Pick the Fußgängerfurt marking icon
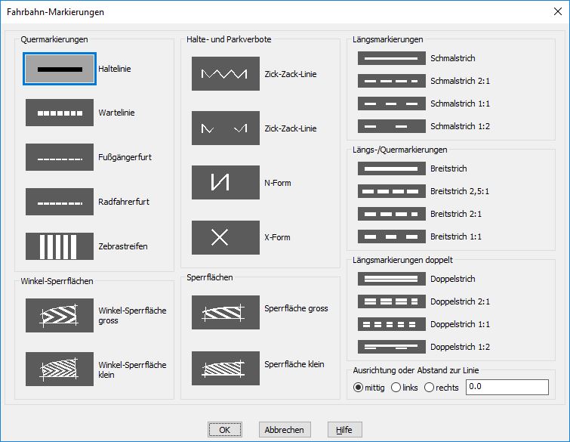 [60, 157]
